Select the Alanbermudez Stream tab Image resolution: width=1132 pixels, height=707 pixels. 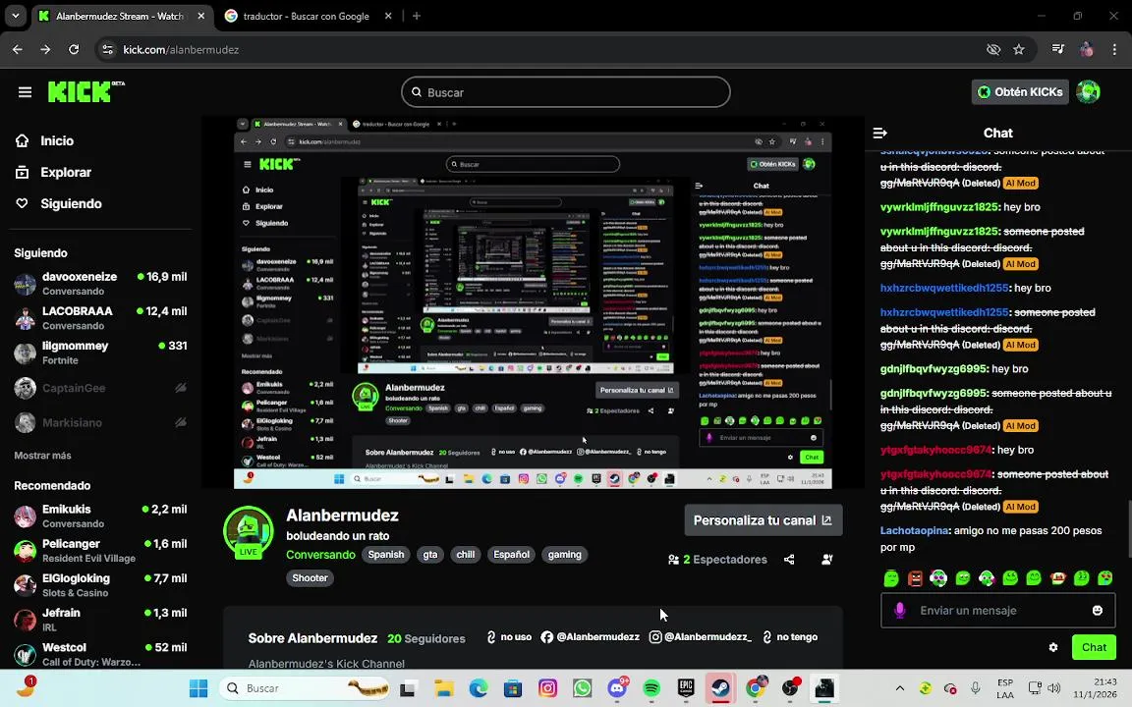[x=120, y=16]
